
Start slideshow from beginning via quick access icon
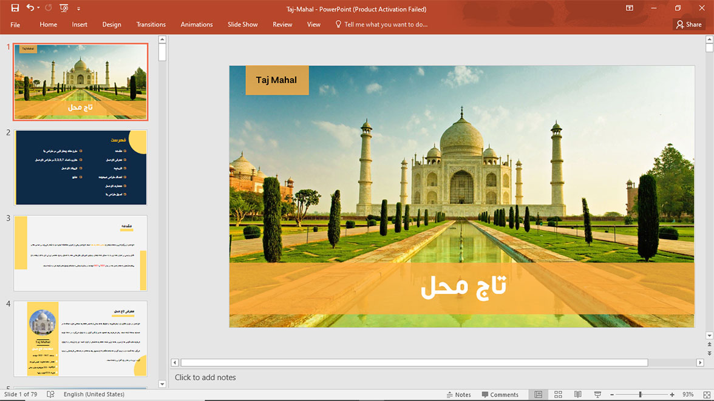[64, 8]
